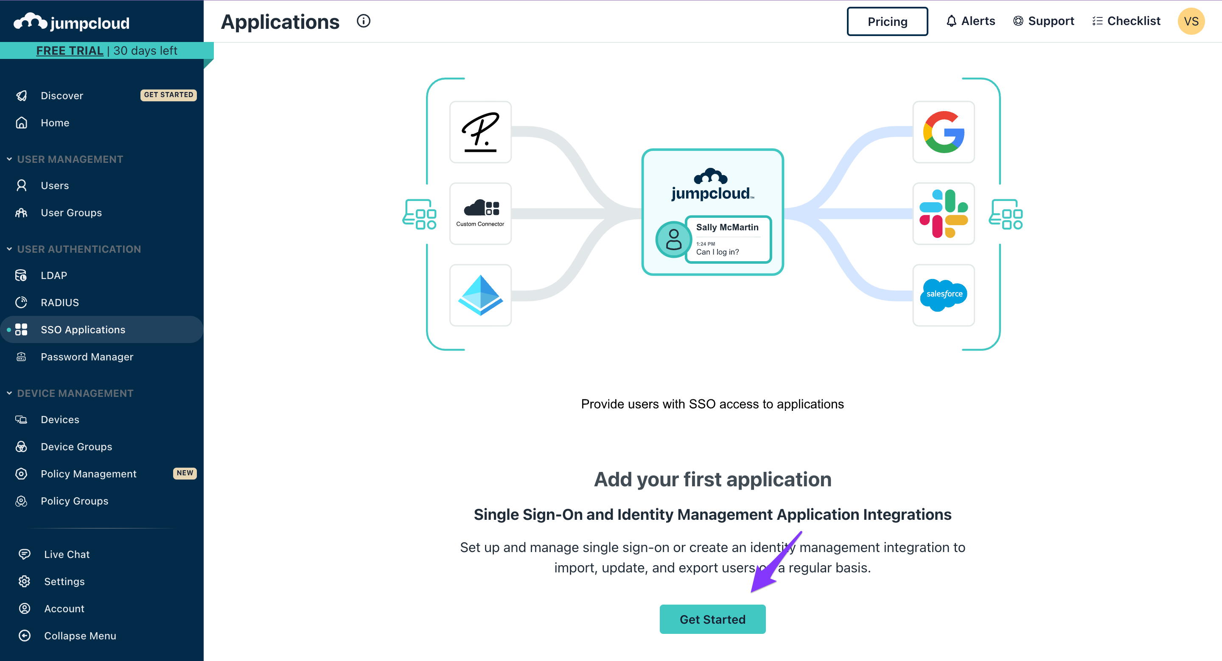Select RADIUS in the sidebar

(60, 303)
